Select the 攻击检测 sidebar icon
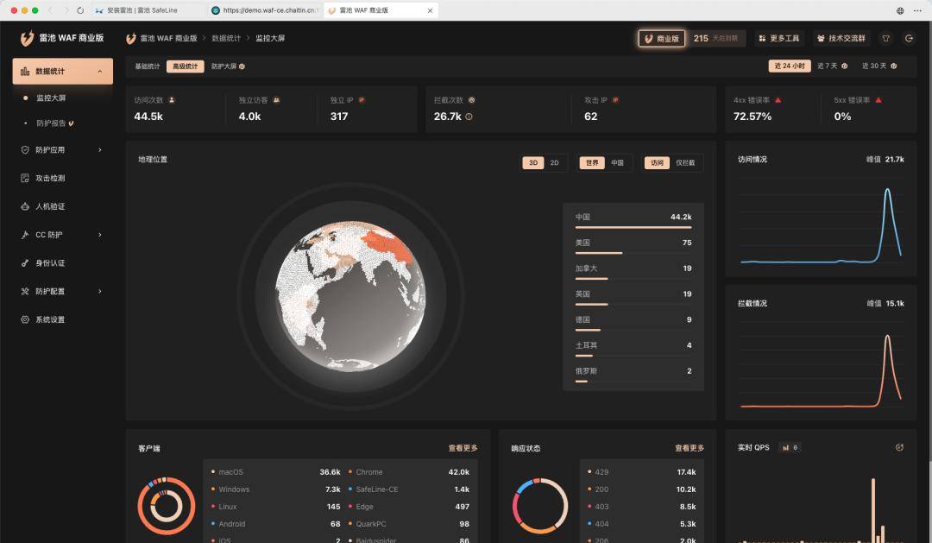932x543 pixels. click(26, 178)
